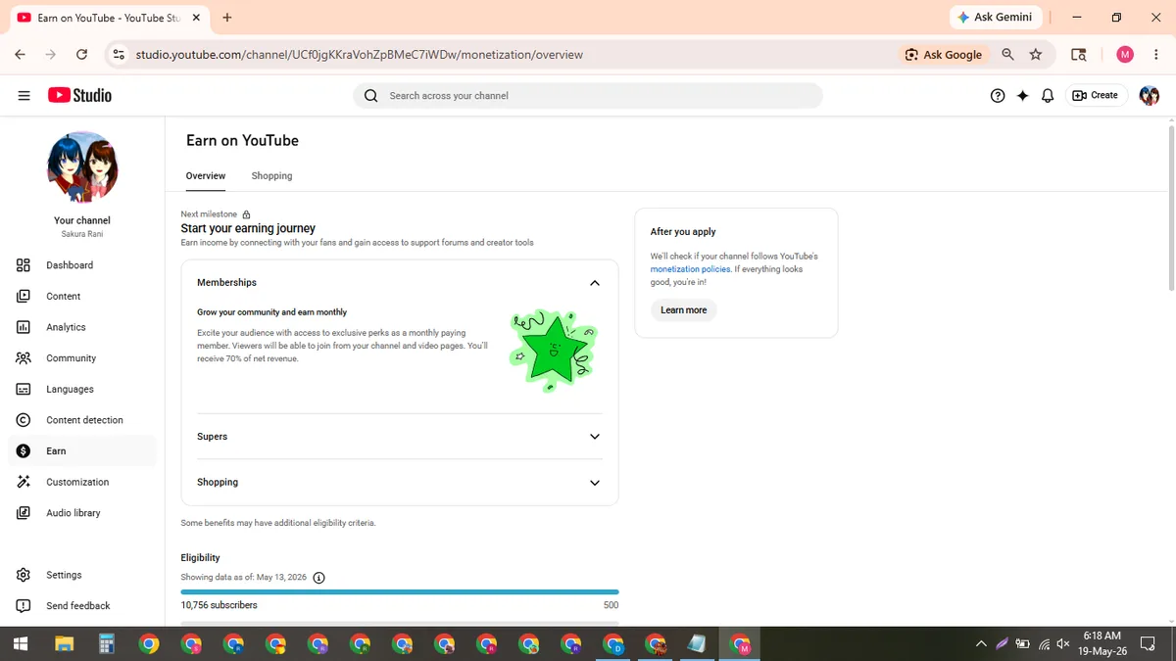The image size is (1176, 661).
Task: Select Earn in the sidebar
Action: tap(82, 450)
